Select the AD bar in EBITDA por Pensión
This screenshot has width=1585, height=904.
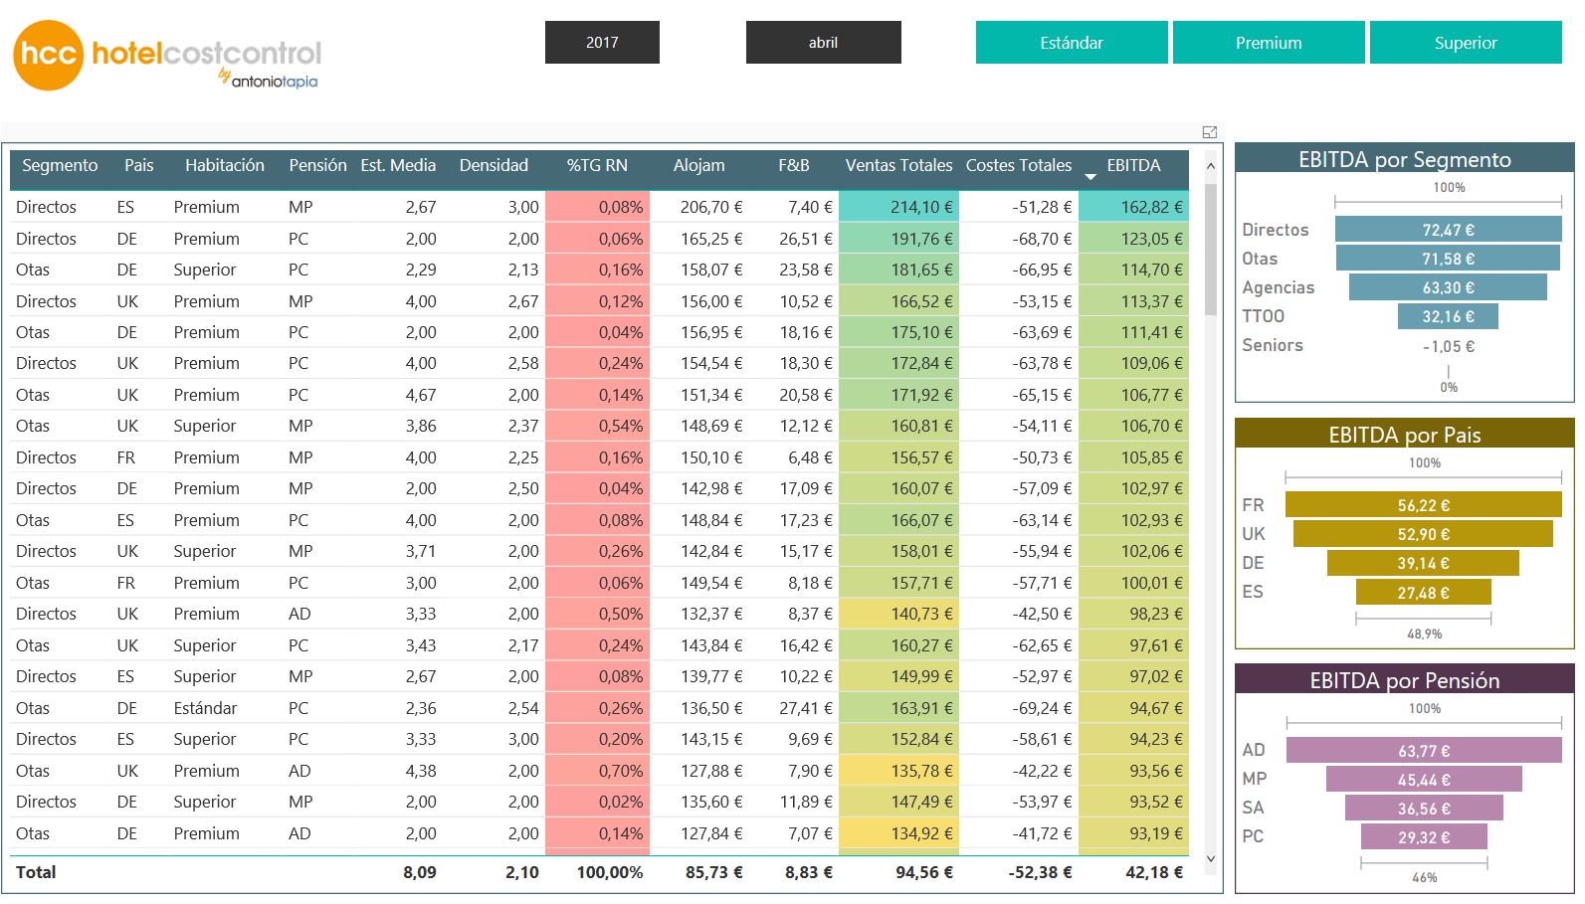[x=1424, y=751]
